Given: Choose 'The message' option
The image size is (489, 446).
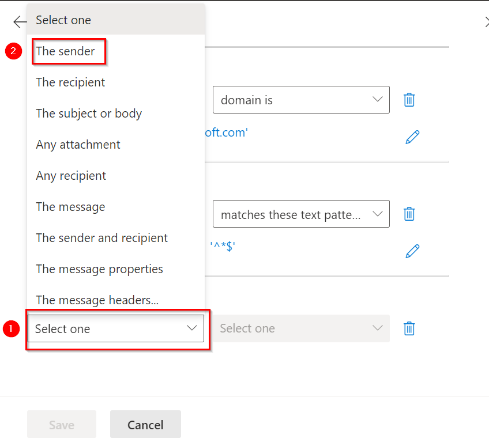Looking at the screenshot, I should (70, 207).
